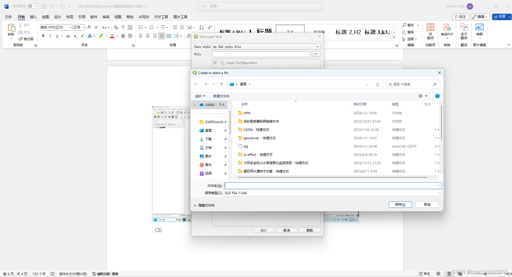The height and width of the screenshot is (277, 512).
Task: Open the Comments button in Word
Action: click(461, 17)
